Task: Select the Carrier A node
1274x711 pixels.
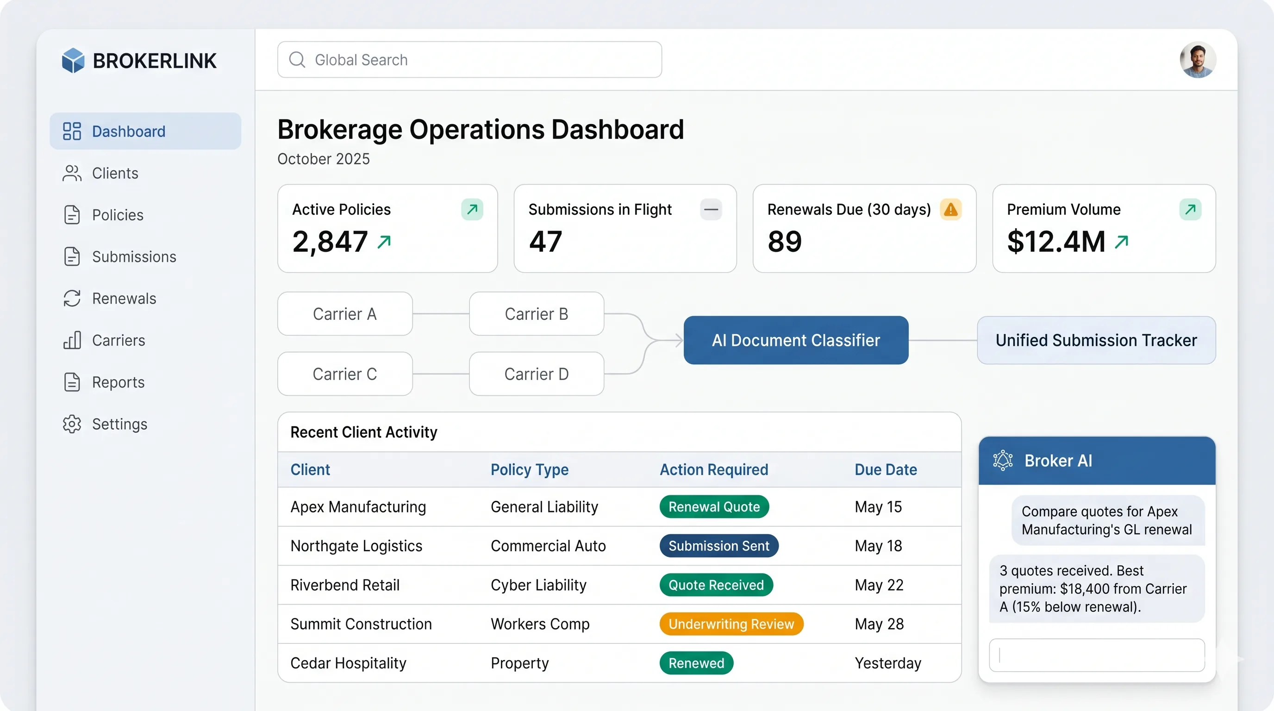Action: click(x=345, y=313)
